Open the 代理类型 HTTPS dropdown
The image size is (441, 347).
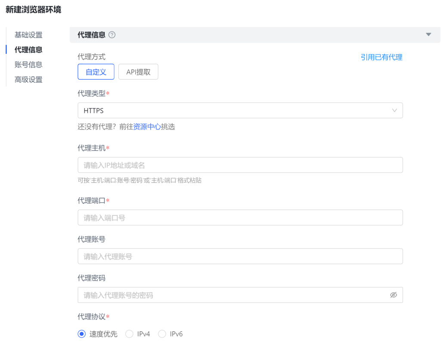240,111
